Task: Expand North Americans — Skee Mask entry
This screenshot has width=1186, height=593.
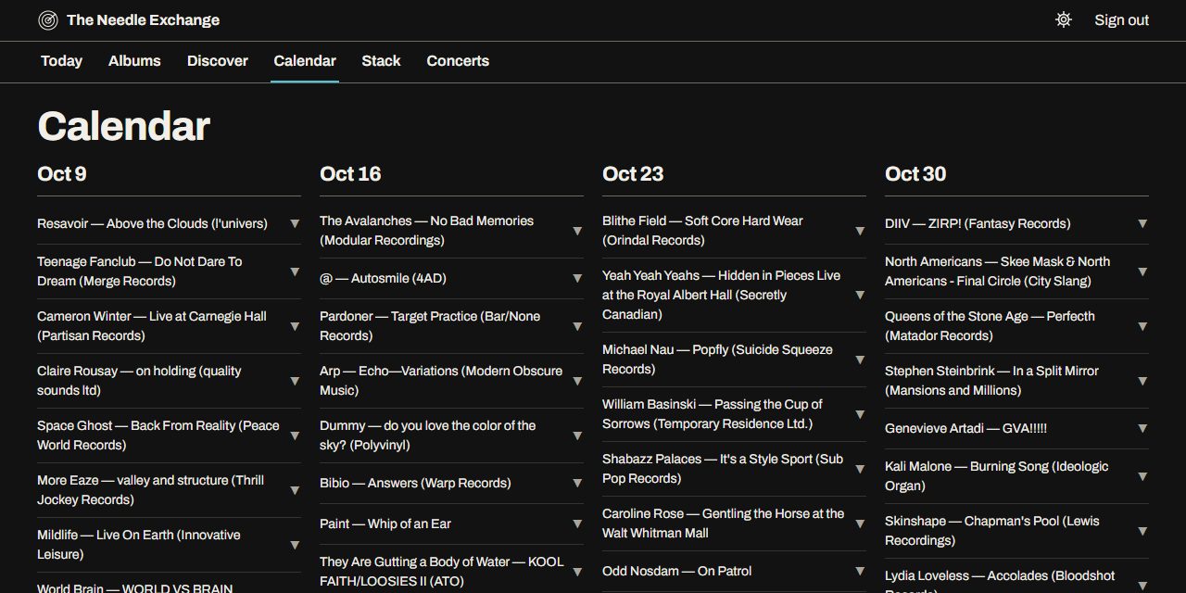Action: pyautogui.click(x=1016, y=271)
